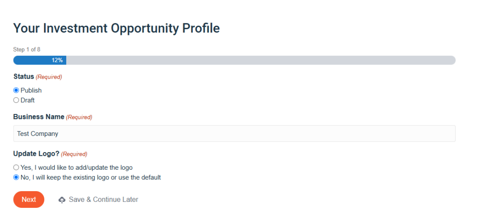
Task: Click the Test Company text in the field
Action: click(37, 133)
